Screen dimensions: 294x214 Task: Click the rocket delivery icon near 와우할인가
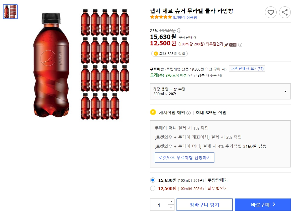click(226, 45)
